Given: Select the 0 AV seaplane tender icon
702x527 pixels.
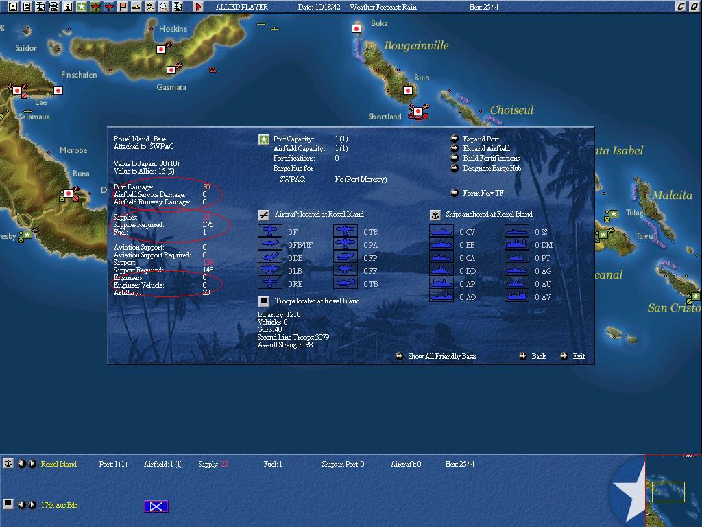Looking at the screenshot, I should (517, 296).
